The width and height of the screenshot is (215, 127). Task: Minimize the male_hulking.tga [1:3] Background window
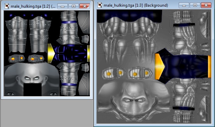pos(184,5)
